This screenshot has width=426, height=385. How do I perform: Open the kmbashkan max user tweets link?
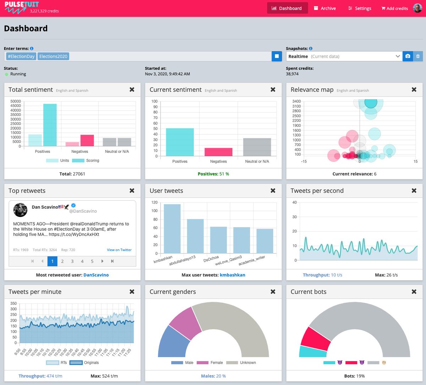[x=233, y=275]
